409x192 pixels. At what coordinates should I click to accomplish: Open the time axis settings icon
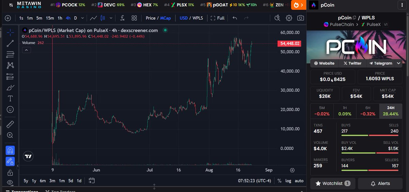(292, 170)
